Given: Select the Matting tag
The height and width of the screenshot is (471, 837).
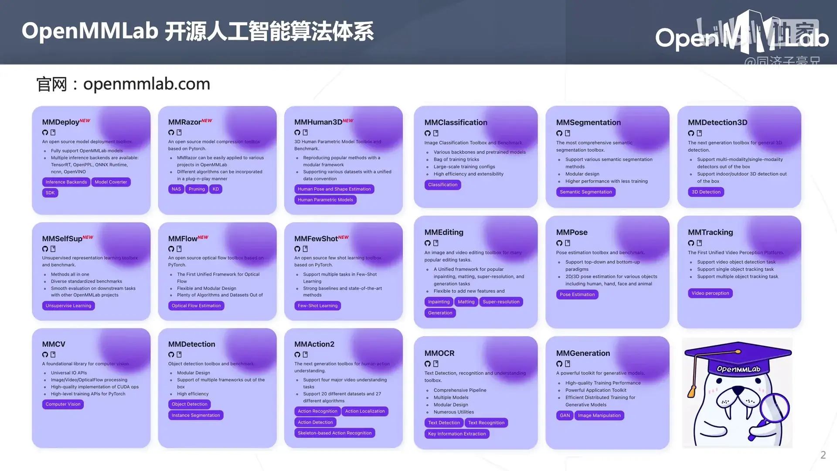Looking at the screenshot, I should (x=466, y=302).
